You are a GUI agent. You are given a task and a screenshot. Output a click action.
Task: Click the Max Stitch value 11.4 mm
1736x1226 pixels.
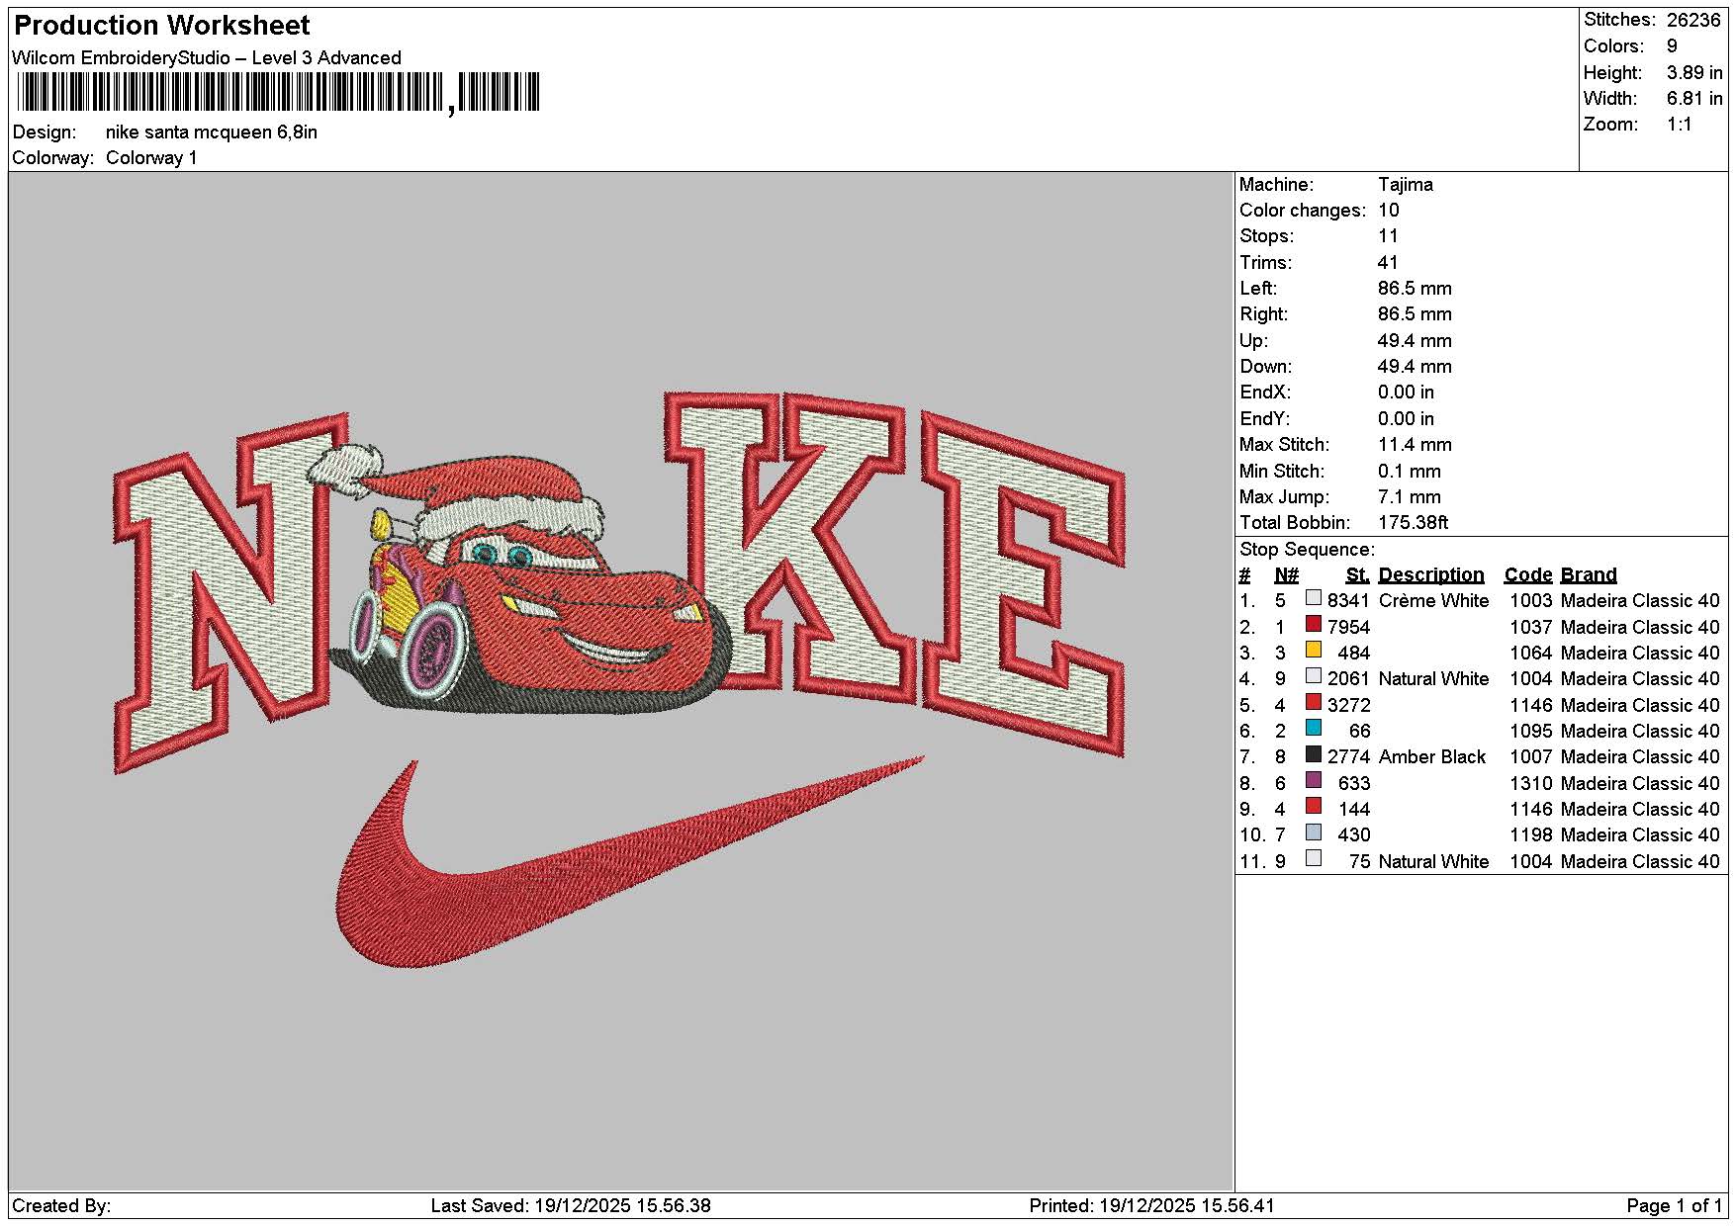[1415, 445]
